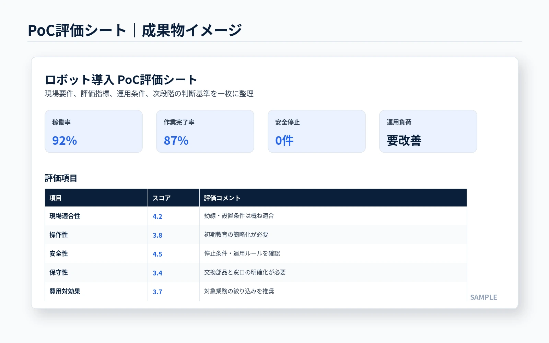Image resolution: width=549 pixels, height=343 pixels.
Task: Click the 要改善 value
Action: coord(404,141)
